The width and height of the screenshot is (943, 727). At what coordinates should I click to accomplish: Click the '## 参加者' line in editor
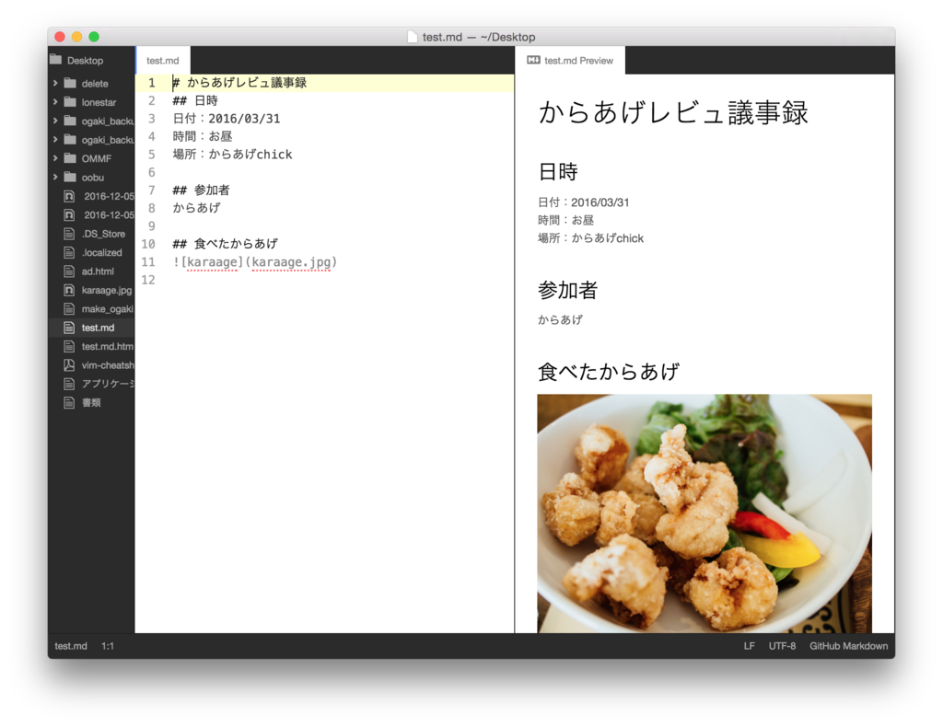click(201, 190)
